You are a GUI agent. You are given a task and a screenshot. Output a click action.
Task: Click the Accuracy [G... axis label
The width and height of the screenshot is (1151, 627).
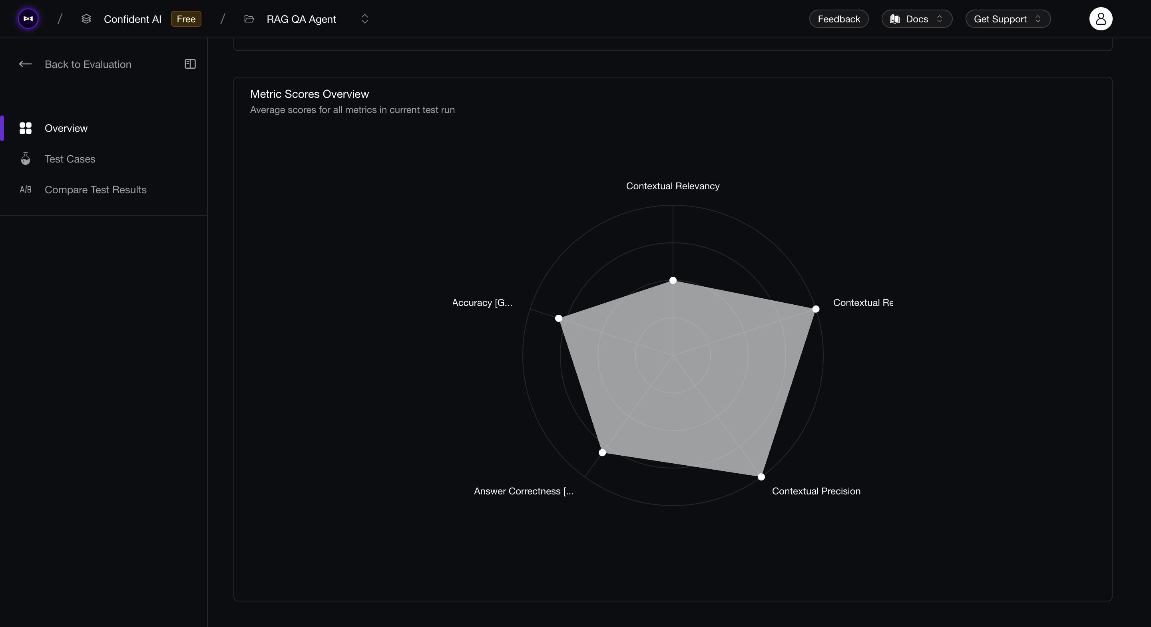click(482, 303)
